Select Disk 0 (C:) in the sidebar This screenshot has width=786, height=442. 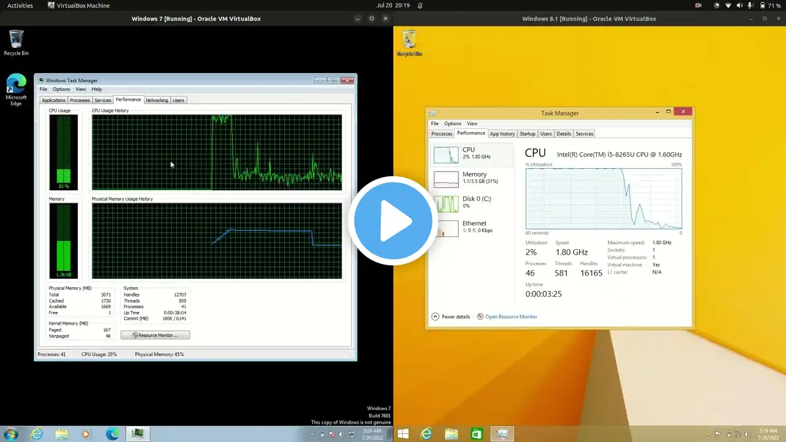[472, 203]
